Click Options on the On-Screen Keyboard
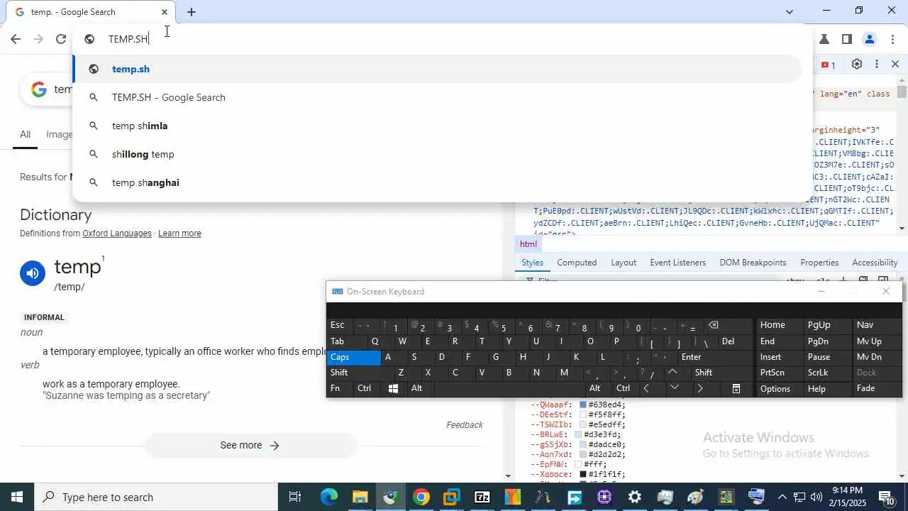Screen dimensions: 908x511 click(x=778, y=388)
